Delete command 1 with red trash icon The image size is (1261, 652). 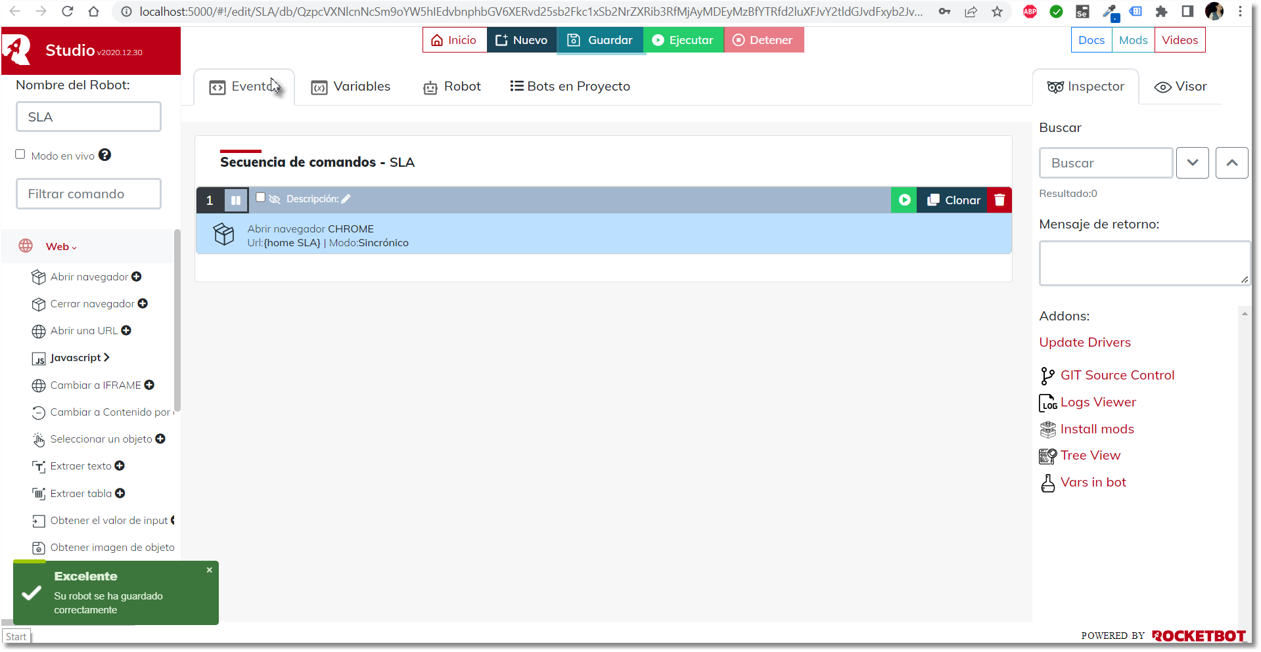999,200
